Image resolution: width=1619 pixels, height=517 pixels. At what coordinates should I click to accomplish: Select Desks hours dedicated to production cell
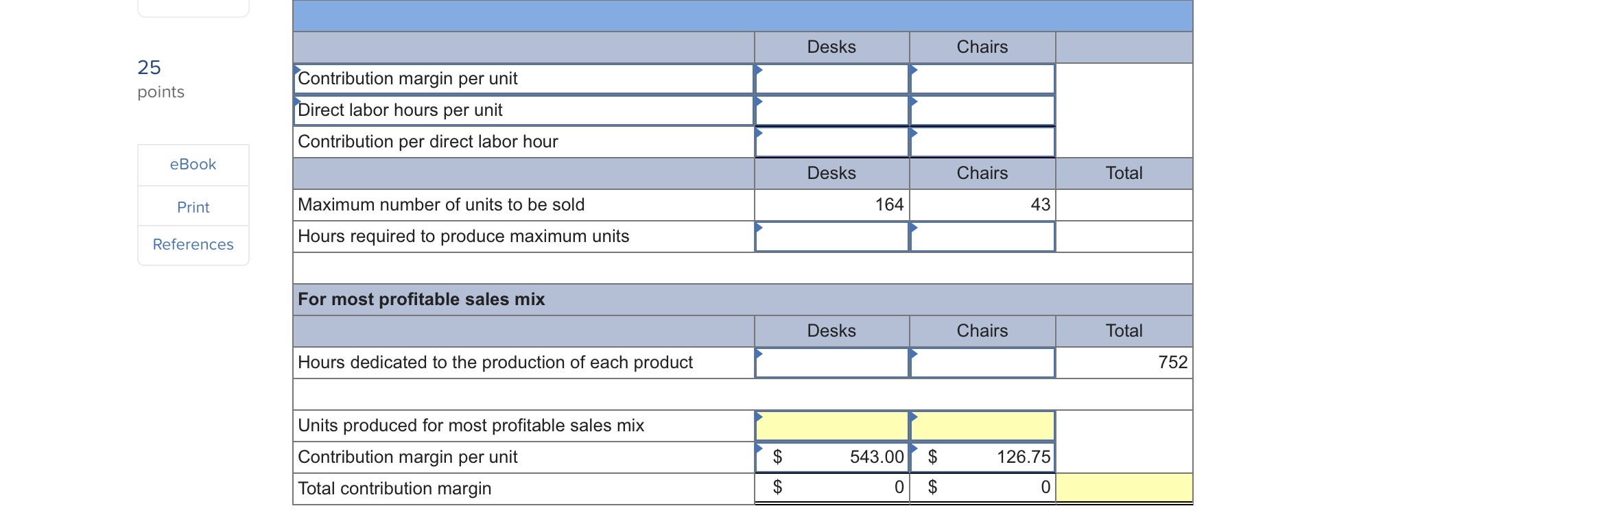(x=831, y=363)
